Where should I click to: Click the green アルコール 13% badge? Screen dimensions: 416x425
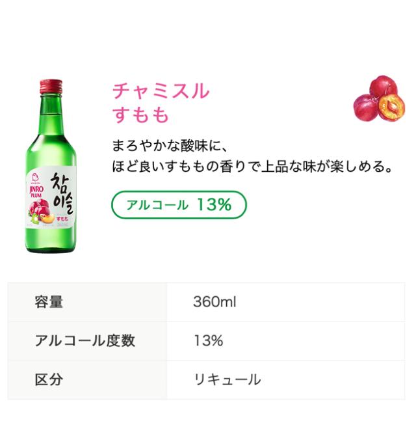[179, 205]
